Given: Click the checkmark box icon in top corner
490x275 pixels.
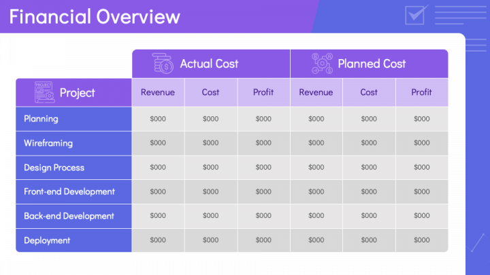Looking at the screenshot, I should click(414, 15).
